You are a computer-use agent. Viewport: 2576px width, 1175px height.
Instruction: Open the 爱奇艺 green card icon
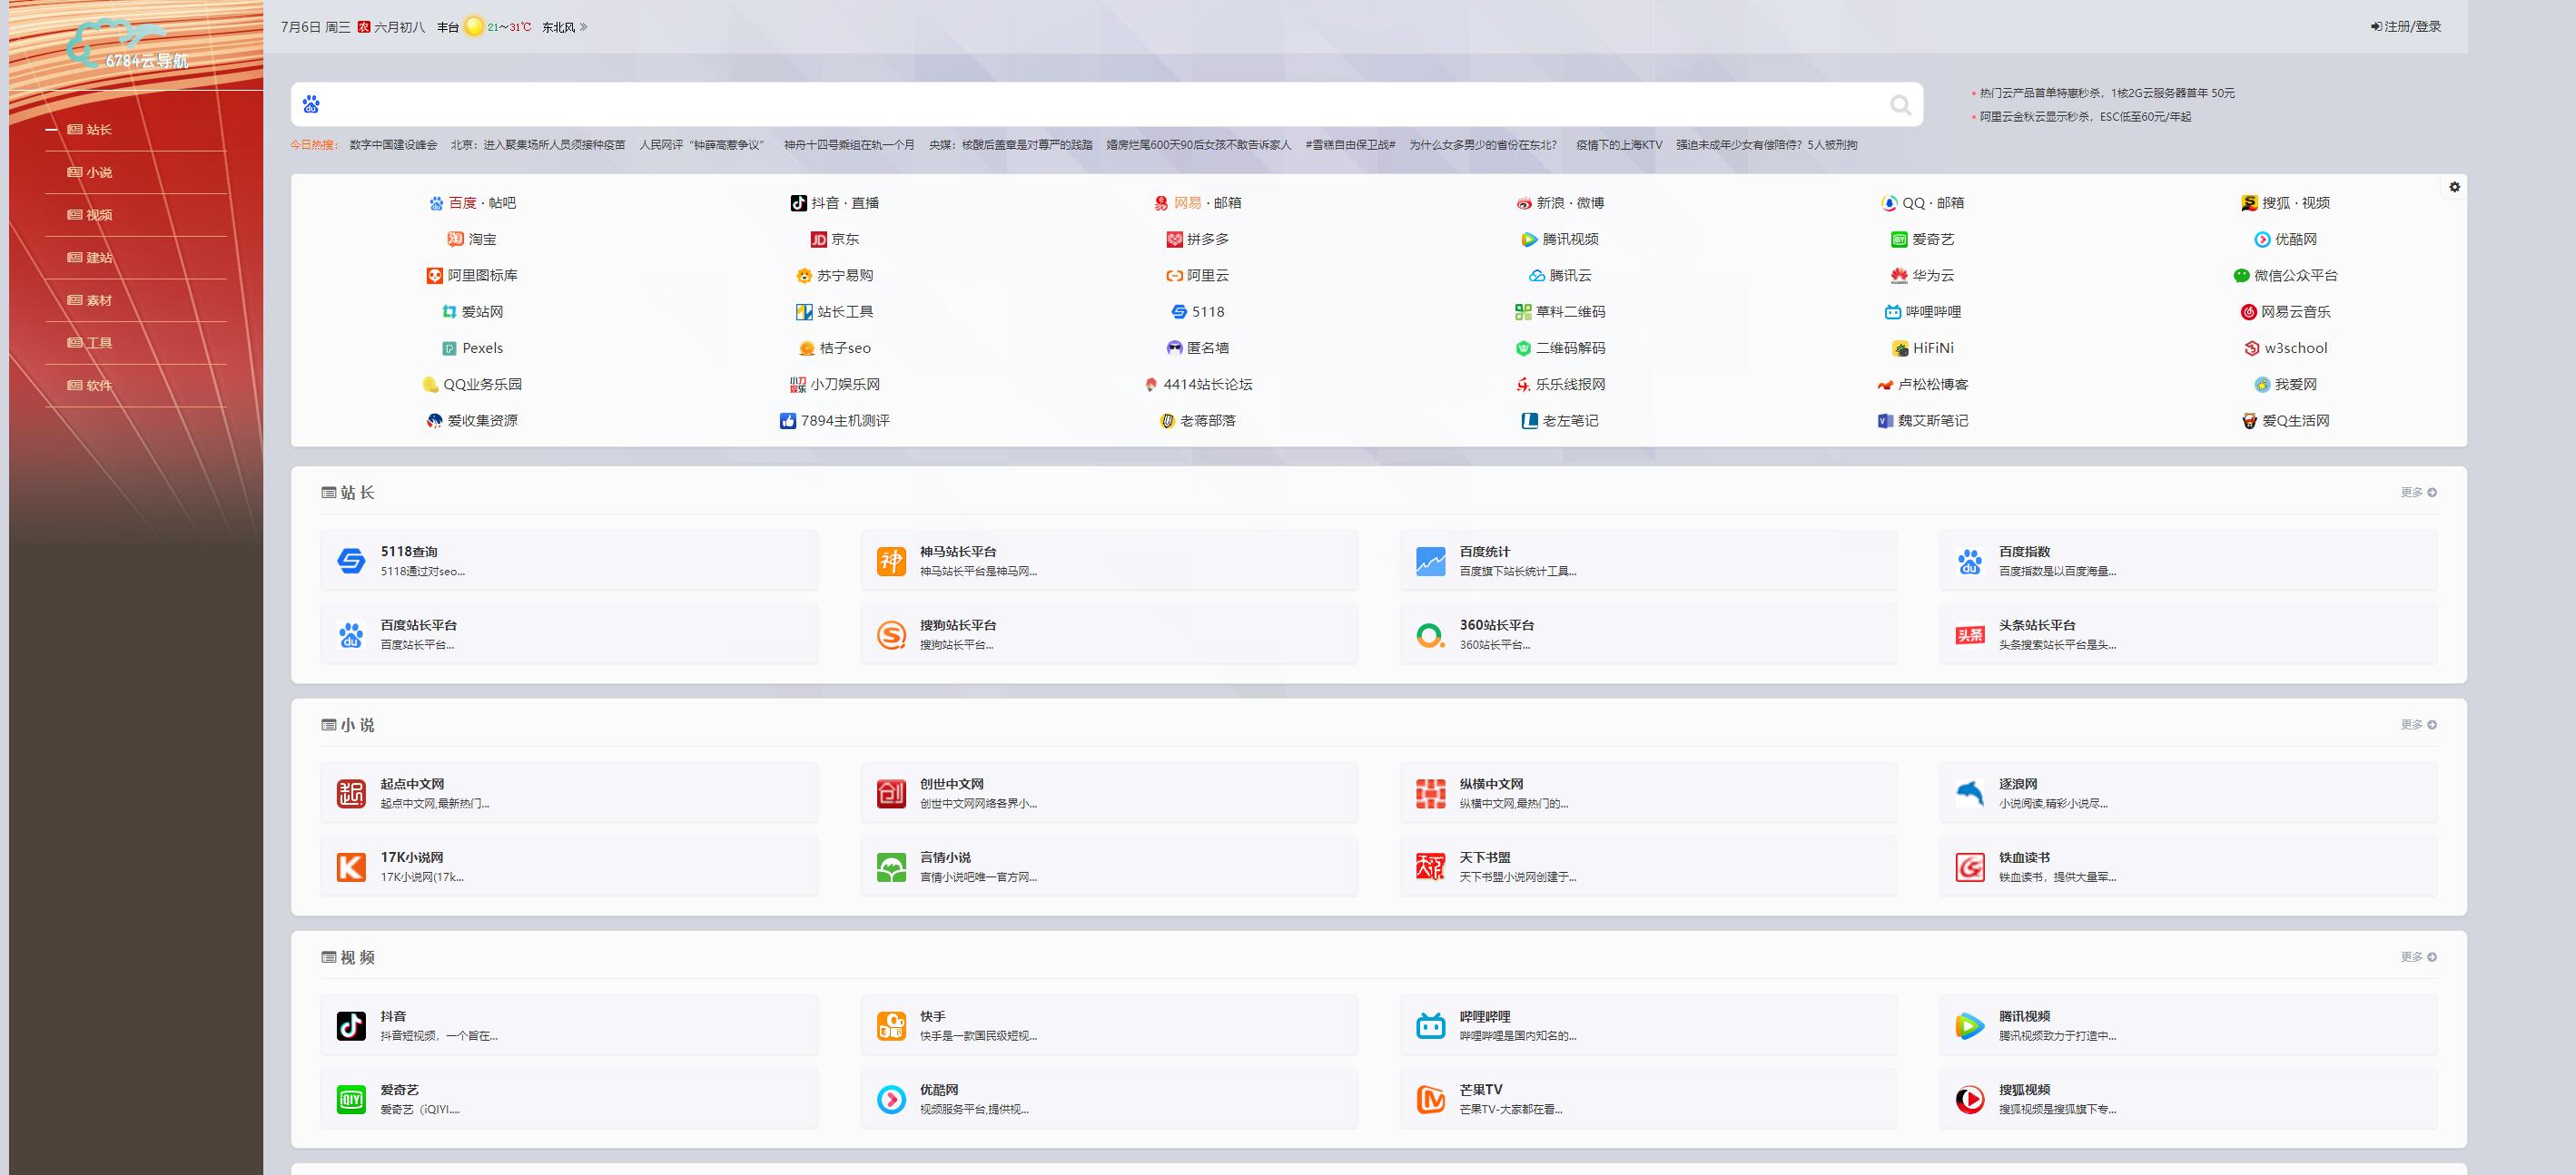click(351, 1100)
